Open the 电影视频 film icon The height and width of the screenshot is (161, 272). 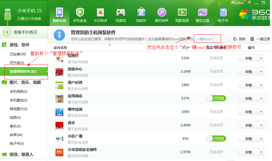[x=182, y=13]
